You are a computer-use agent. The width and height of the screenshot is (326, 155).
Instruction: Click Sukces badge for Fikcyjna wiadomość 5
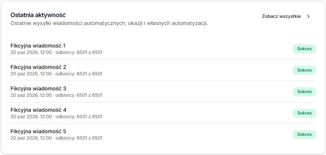304,135
